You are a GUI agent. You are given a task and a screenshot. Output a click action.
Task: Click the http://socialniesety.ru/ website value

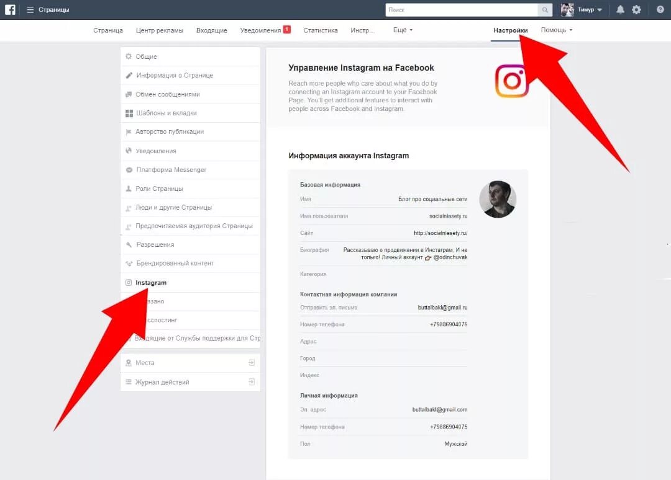pyautogui.click(x=440, y=233)
